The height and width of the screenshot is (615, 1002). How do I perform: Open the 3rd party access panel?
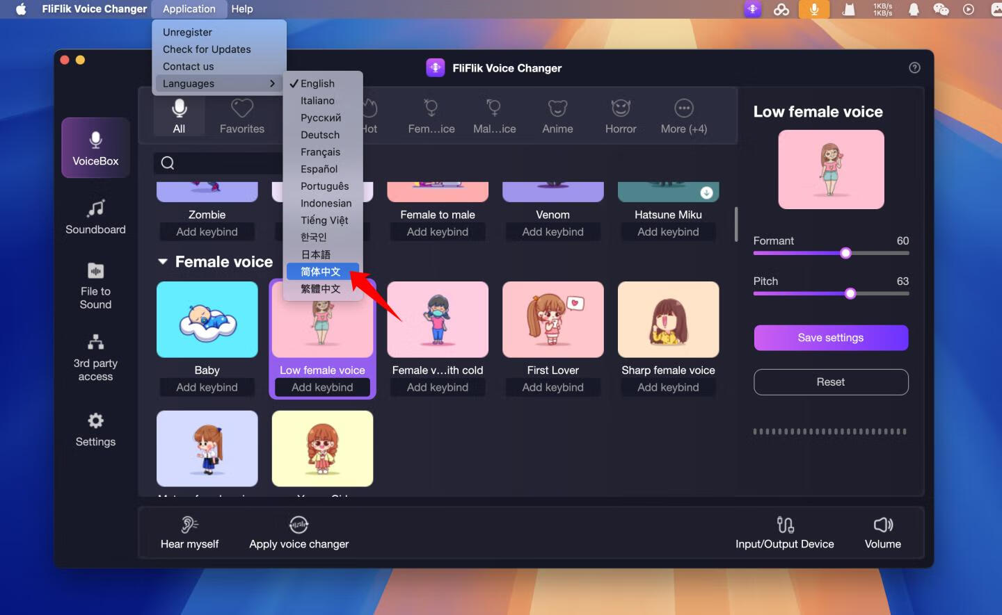95,358
